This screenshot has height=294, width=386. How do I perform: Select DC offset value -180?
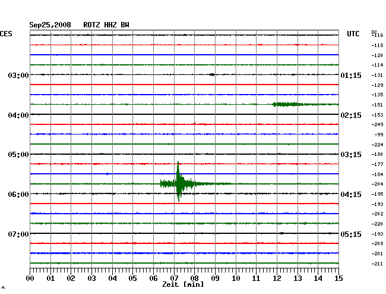[377, 154]
